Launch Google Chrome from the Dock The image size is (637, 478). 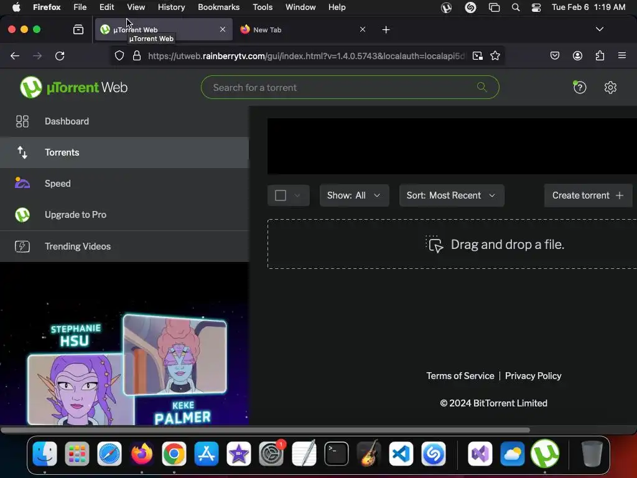174,454
